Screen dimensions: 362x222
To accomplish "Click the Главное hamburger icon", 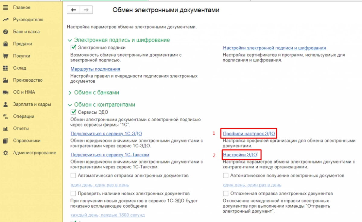I will point(5,7).
